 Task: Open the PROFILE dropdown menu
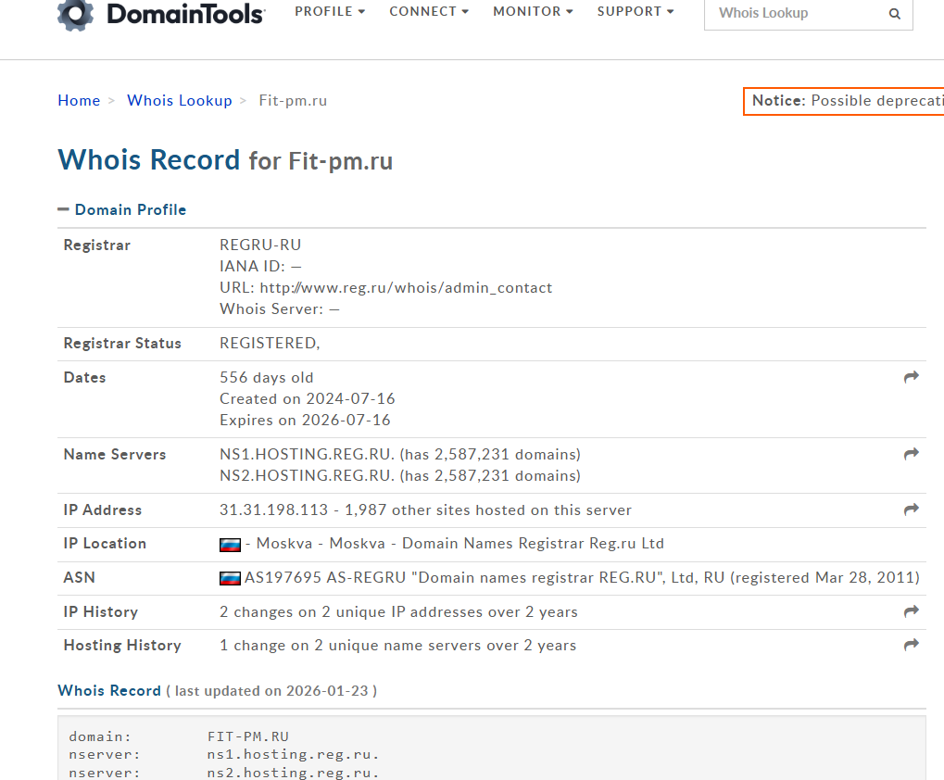[x=330, y=11]
